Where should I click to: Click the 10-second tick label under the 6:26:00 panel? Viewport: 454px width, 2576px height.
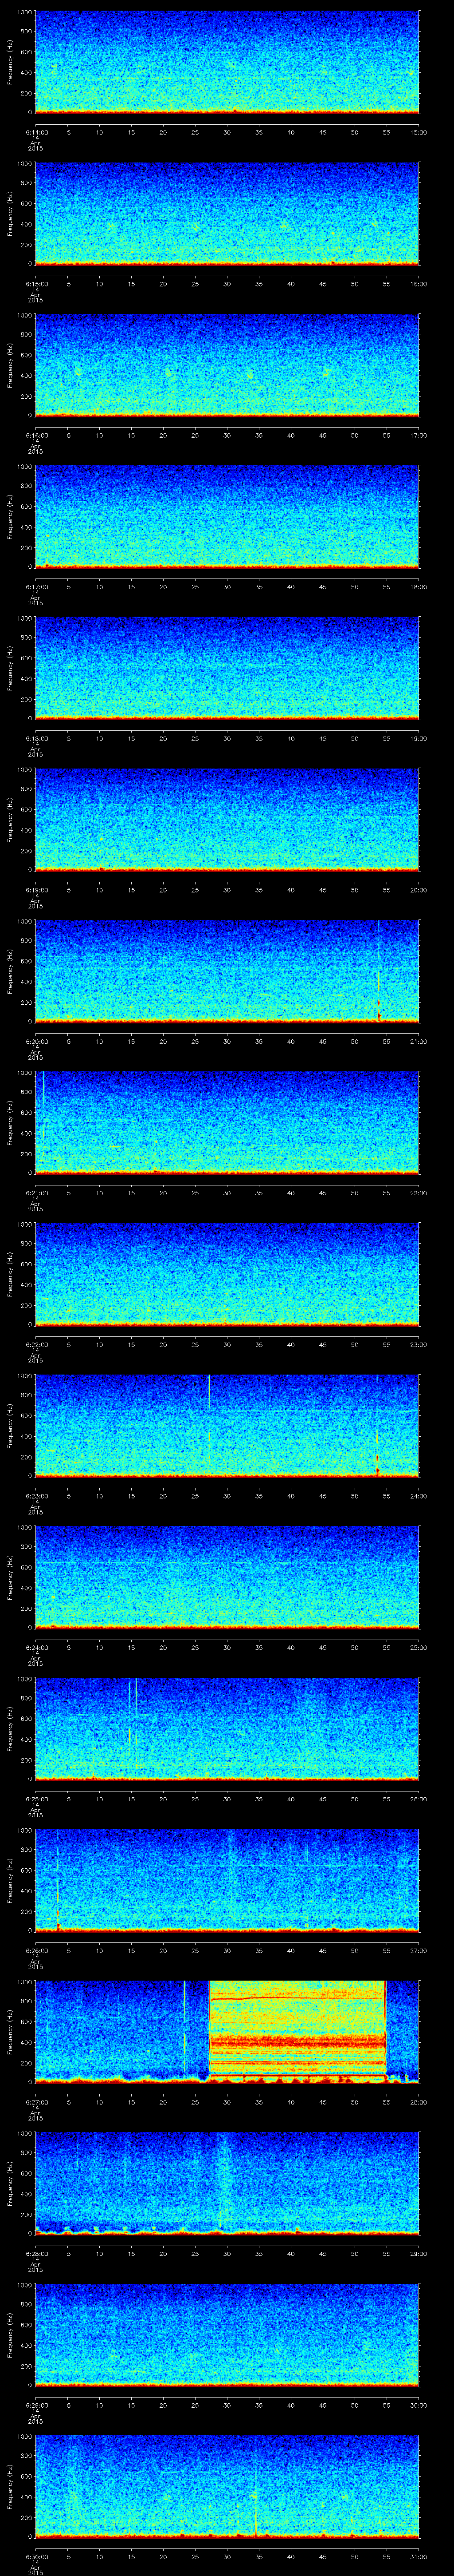click(x=100, y=1950)
